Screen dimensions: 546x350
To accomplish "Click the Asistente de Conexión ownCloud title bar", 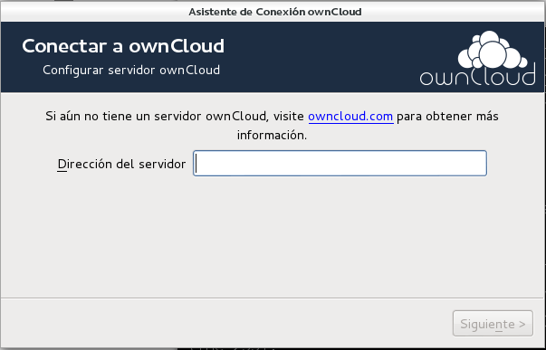I will (x=273, y=12).
